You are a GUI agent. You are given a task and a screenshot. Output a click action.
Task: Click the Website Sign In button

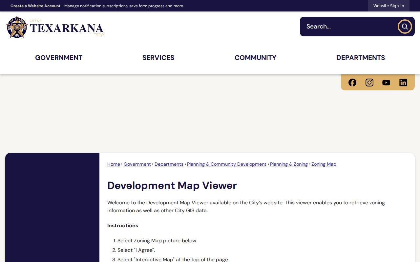click(x=389, y=6)
